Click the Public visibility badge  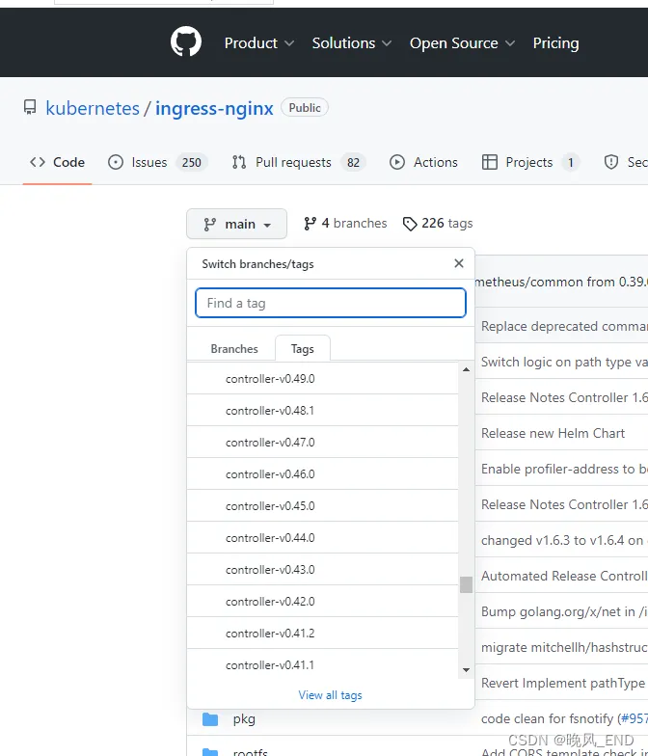coord(305,108)
